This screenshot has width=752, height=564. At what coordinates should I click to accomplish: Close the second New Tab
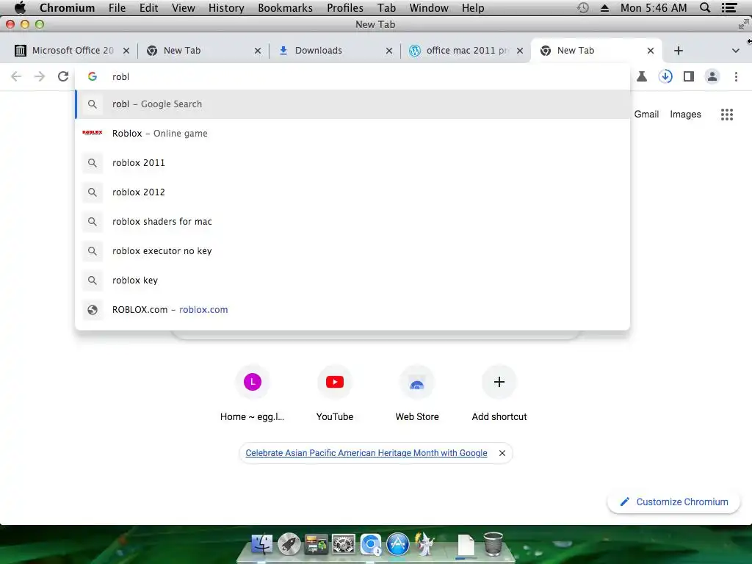click(x=258, y=51)
